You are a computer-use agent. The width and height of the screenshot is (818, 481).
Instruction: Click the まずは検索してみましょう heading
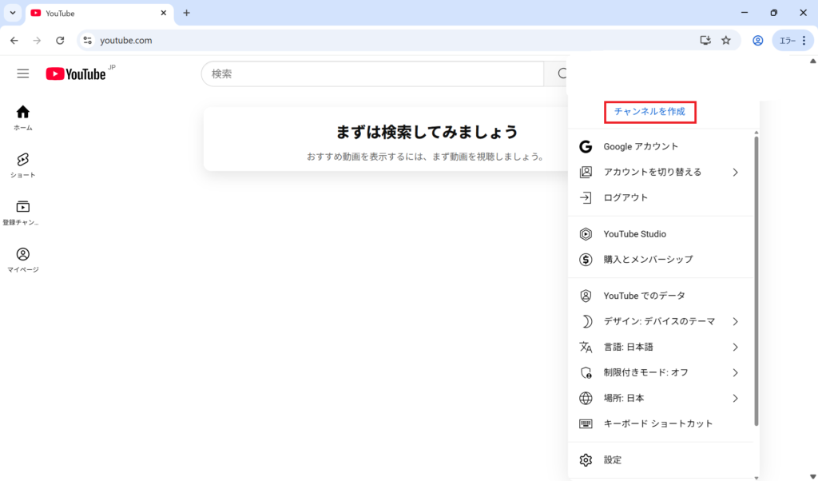427,133
